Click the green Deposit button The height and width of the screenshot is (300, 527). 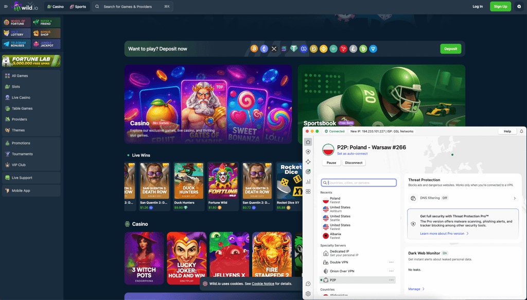click(x=451, y=49)
